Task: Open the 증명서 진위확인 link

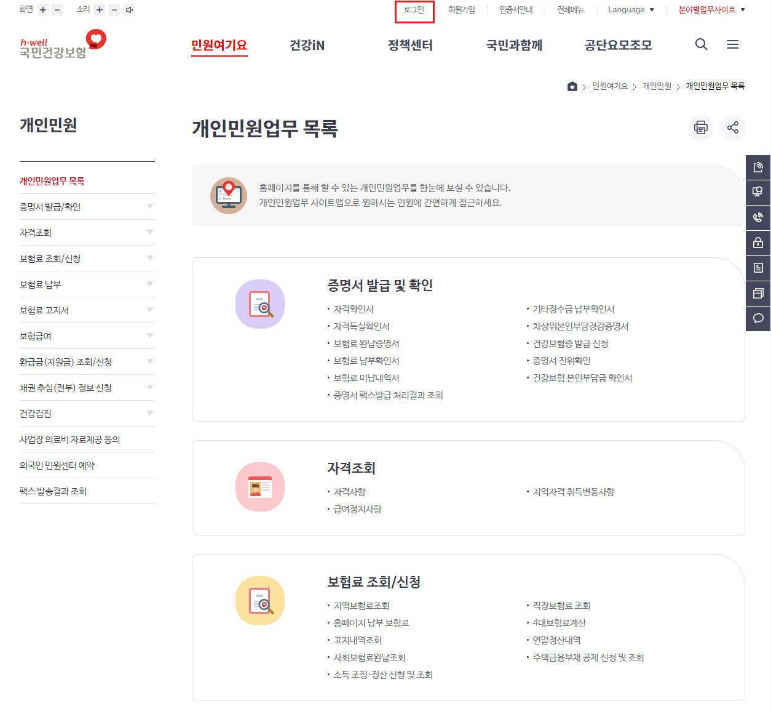Action: 561,361
